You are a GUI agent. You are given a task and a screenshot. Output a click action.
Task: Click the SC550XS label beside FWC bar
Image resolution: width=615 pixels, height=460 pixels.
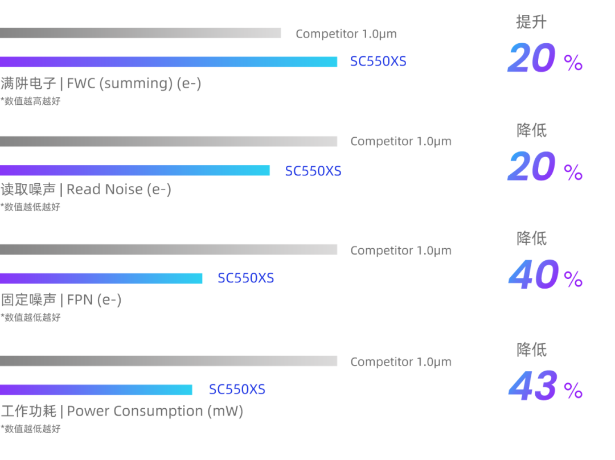point(379,61)
